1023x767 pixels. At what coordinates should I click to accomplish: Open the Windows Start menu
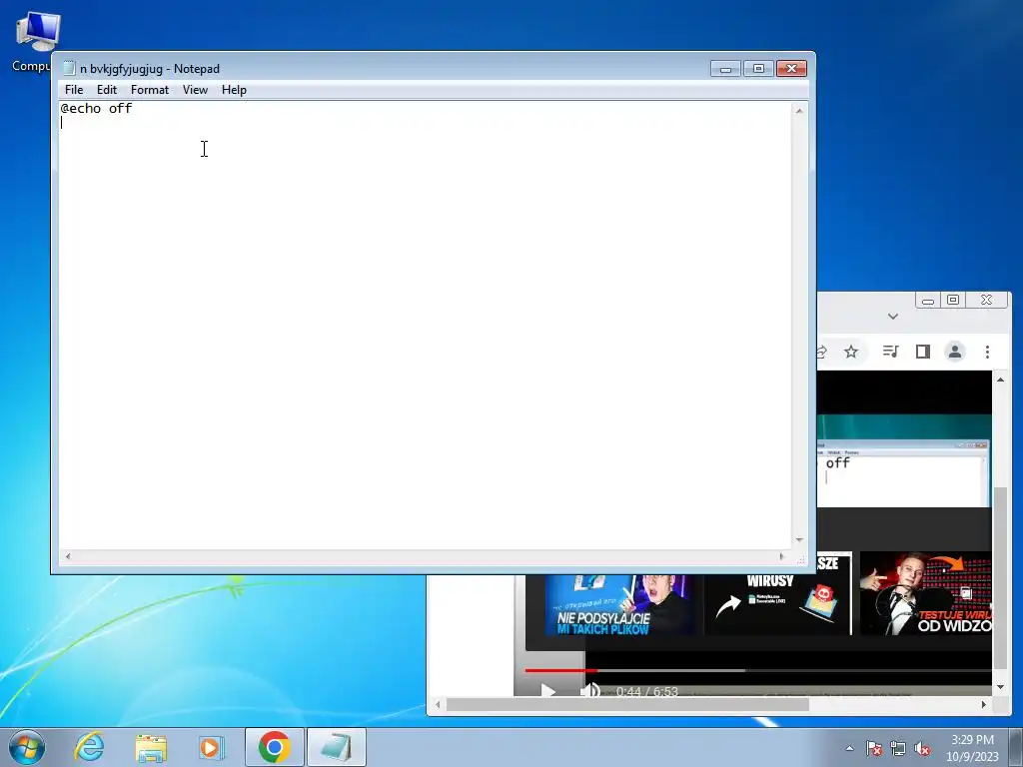coord(27,747)
